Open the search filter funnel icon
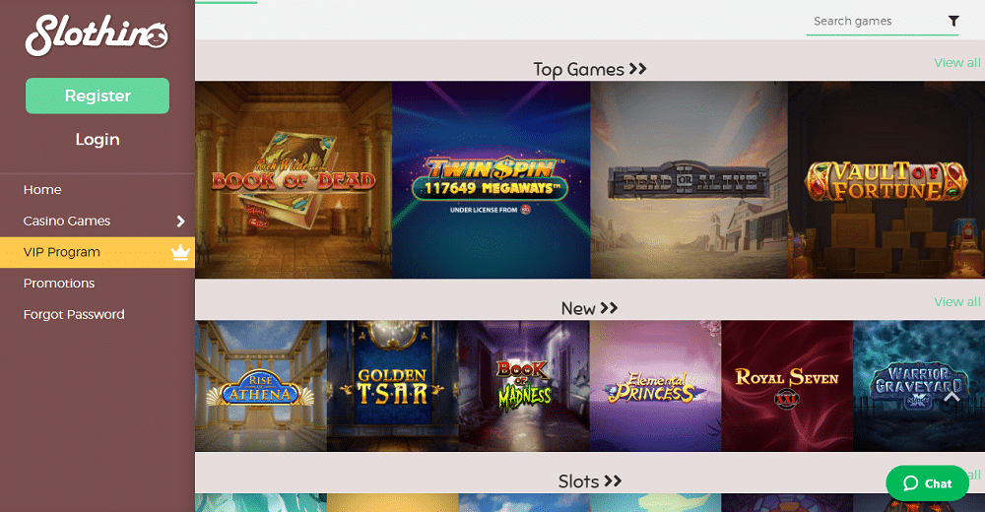Viewport: 985px width, 512px height. (952, 22)
